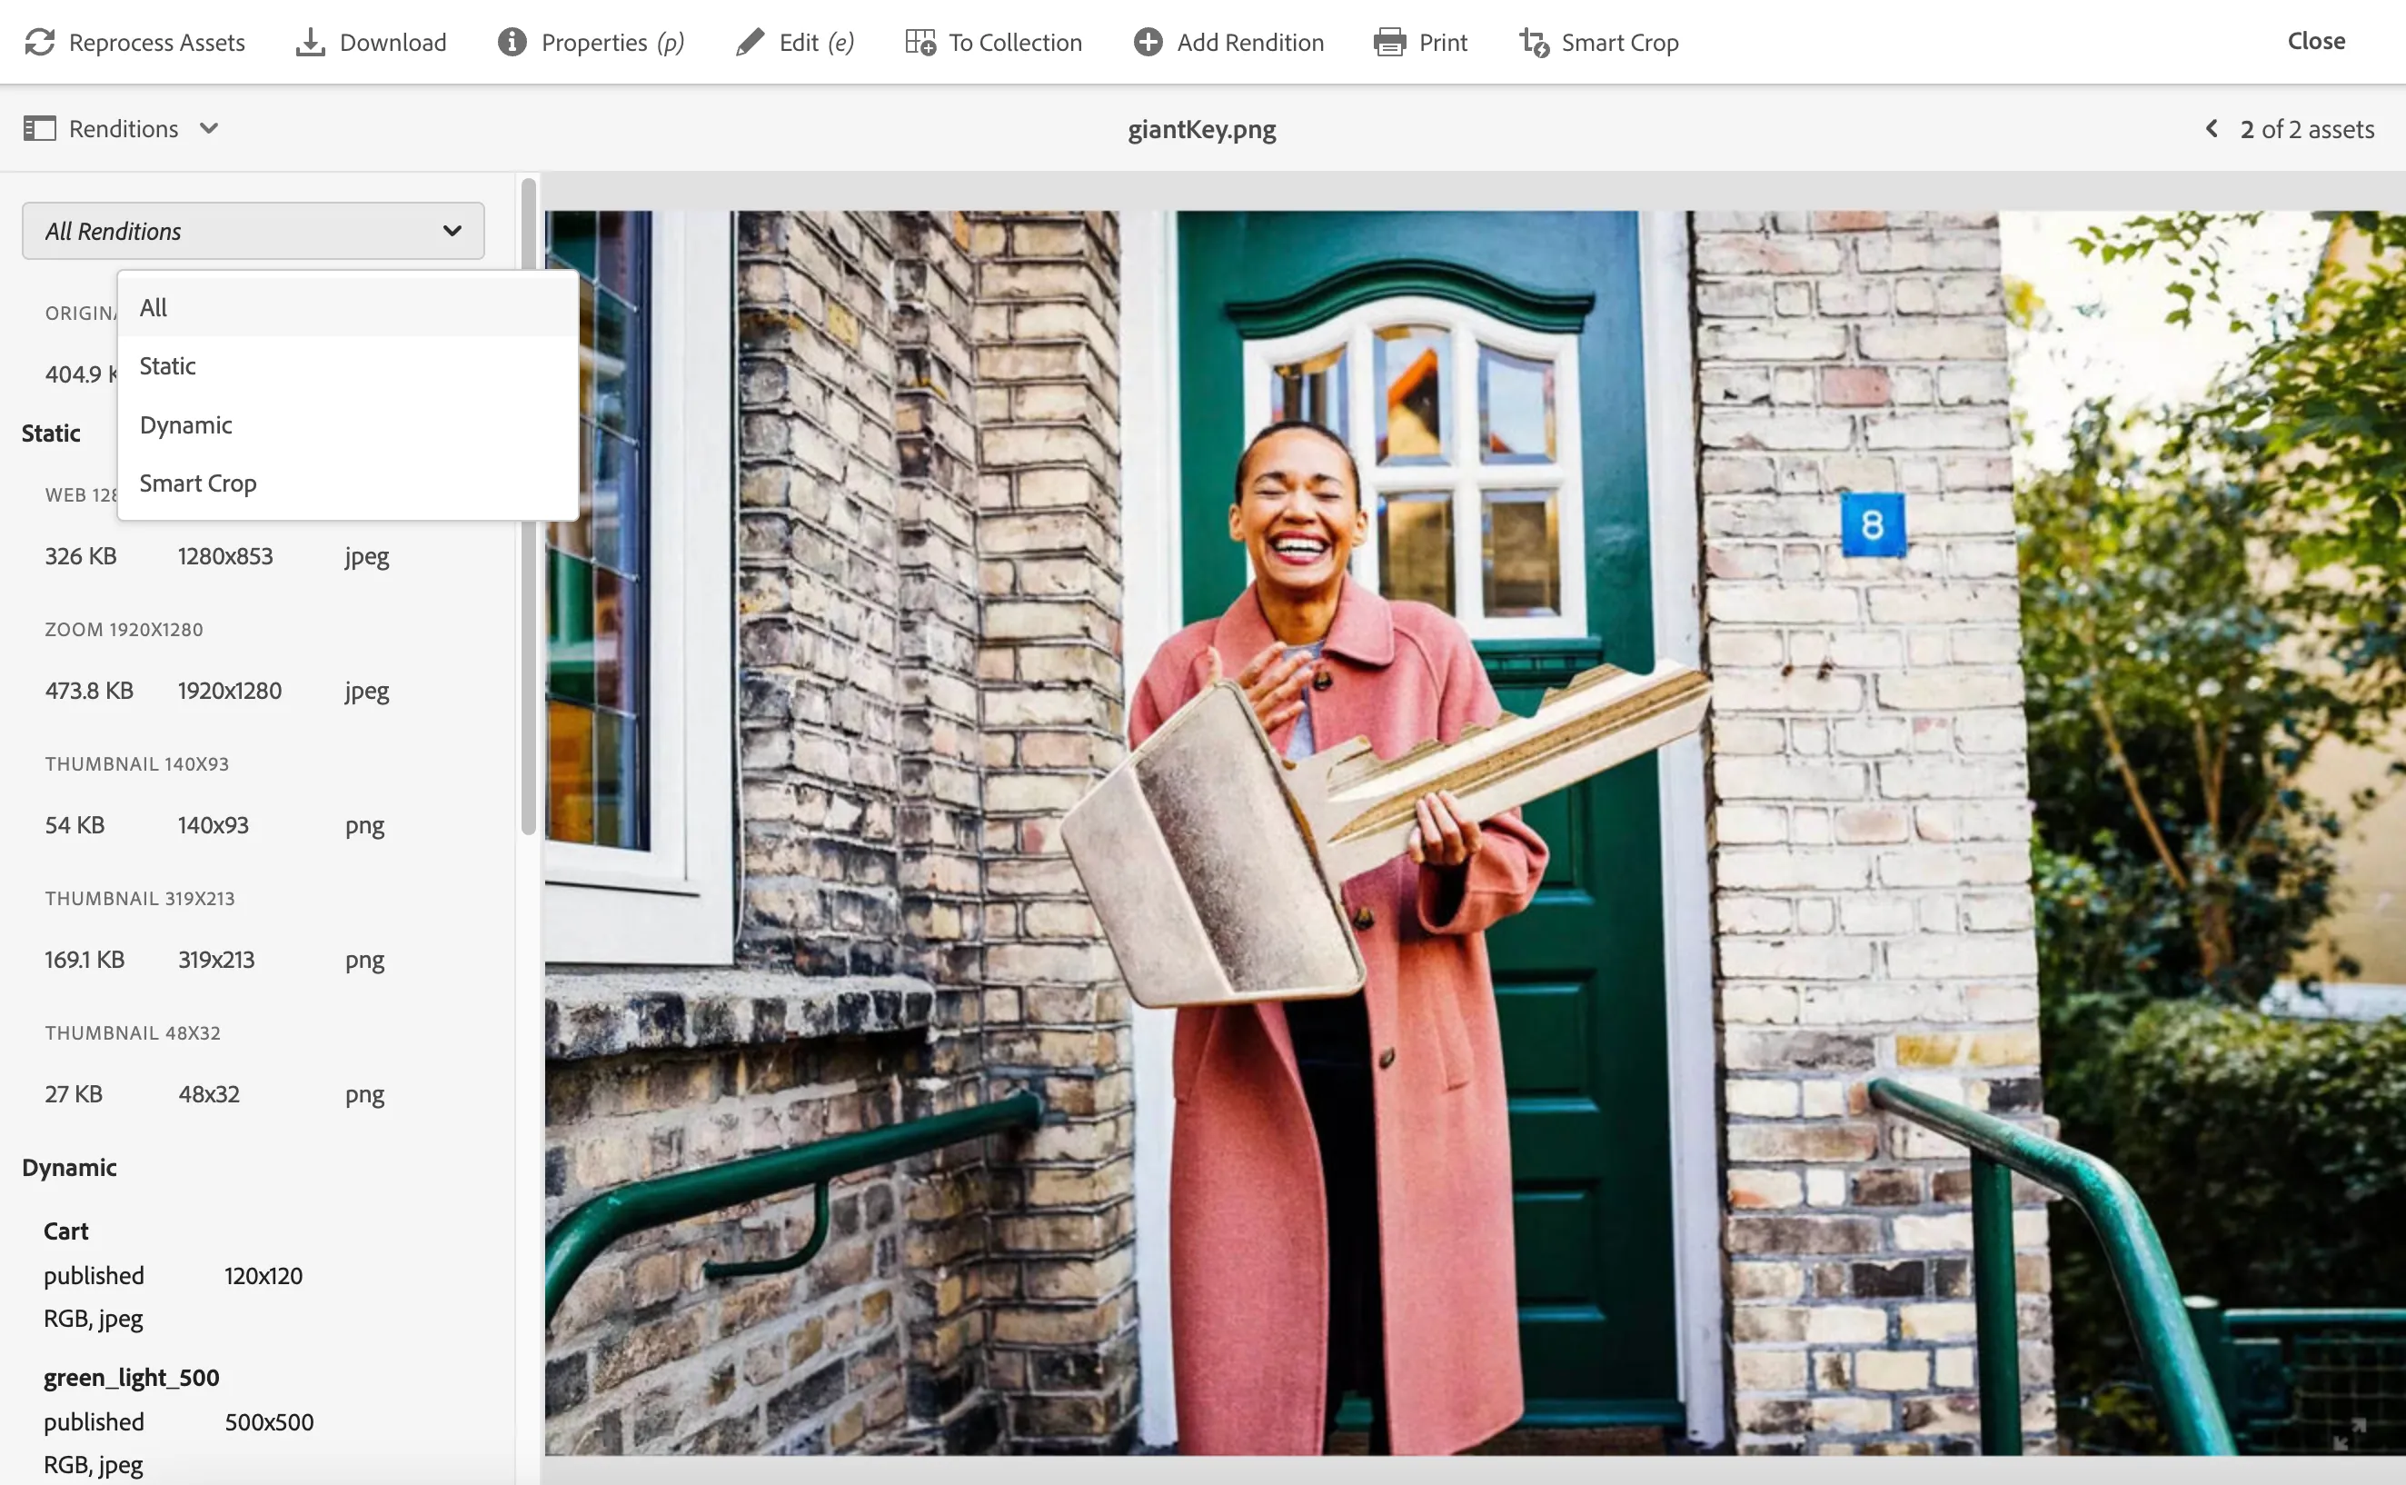Select the 1920x1280 jpeg zoom rendition
The height and width of the screenshot is (1485, 2406).
click(x=254, y=691)
